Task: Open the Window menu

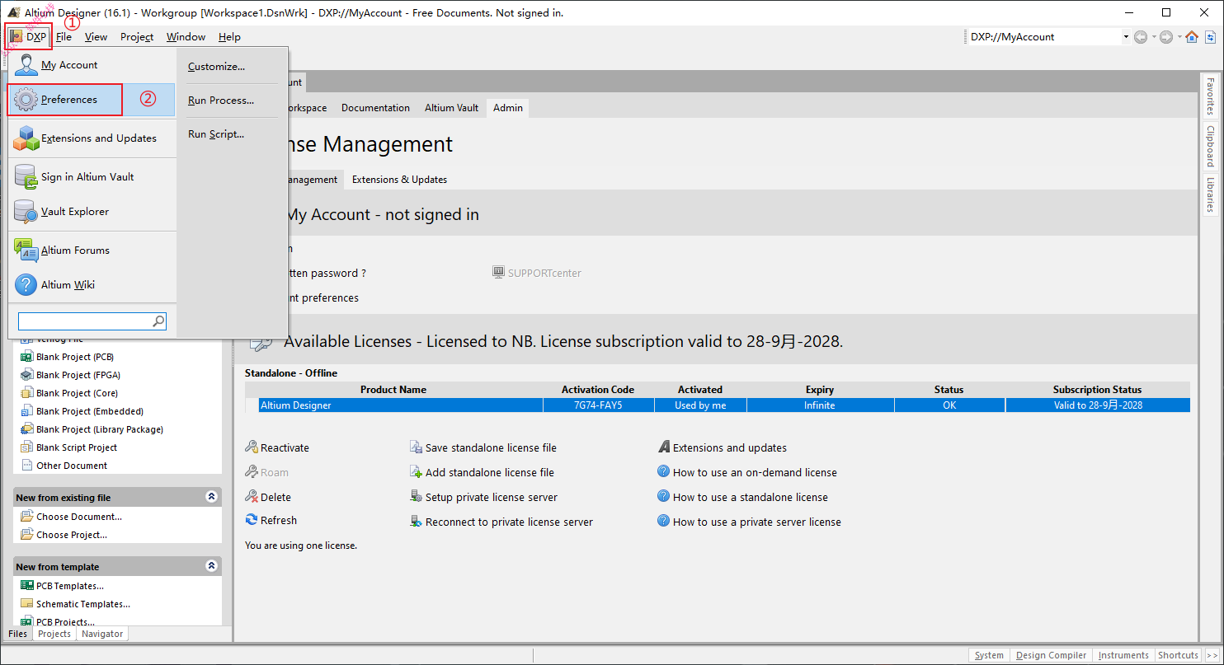Action: pyautogui.click(x=186, y=37)
